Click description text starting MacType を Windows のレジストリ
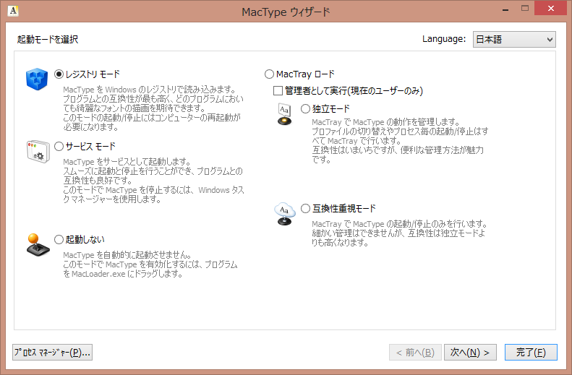 pyautogui.click(x=153, y=108)
